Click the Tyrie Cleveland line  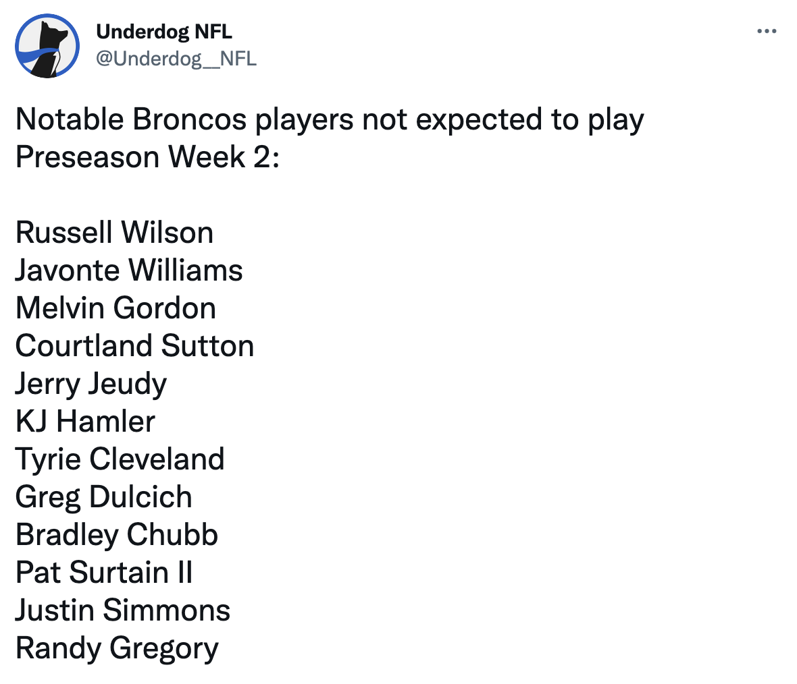(x=120, y=459)
